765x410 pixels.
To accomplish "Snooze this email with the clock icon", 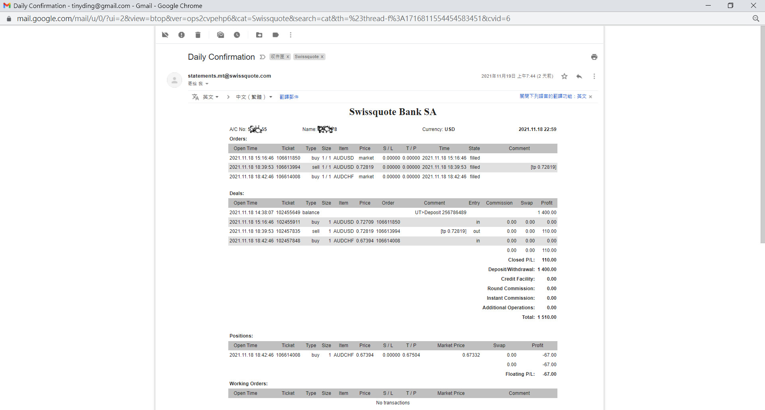I will 237,35.
